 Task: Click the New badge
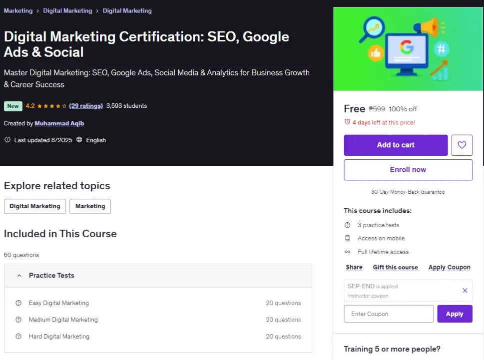click(x=13, y=106)
